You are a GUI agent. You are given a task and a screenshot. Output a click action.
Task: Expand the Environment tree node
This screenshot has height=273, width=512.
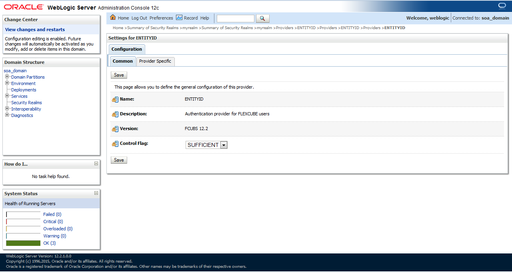coord(7,83)
